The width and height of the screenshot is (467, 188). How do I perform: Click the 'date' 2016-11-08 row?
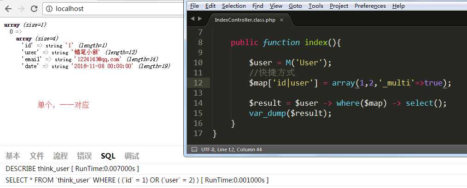pos(96,66)
